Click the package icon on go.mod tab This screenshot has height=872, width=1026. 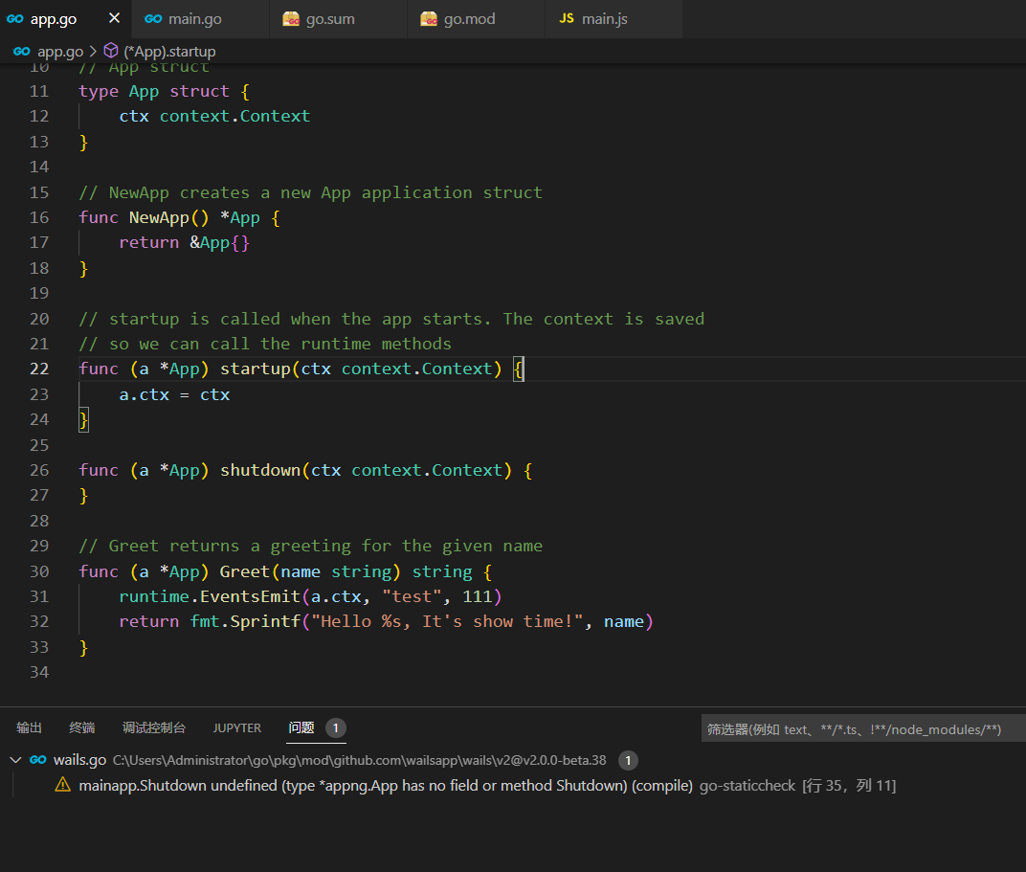[x=428, y=18]
